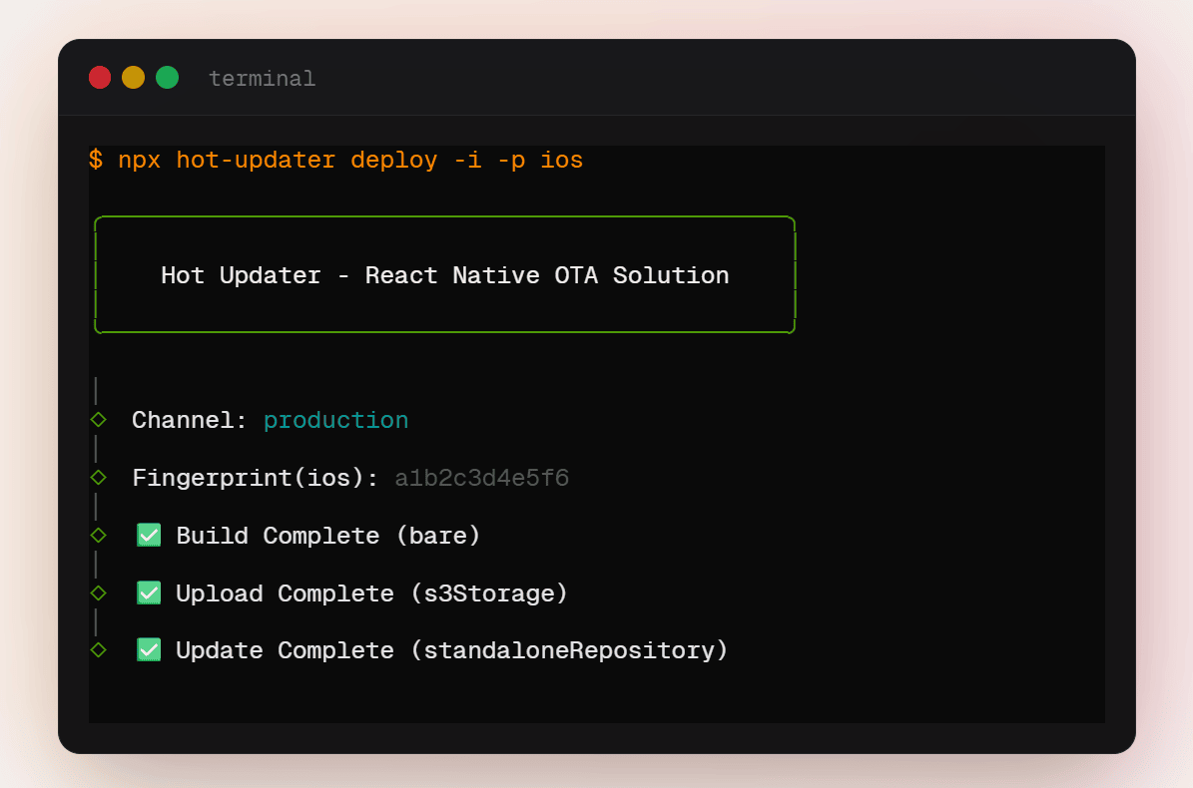
Task: Click the 'Hot Updater - React Native OTA Solution' banner
Action: point(445,275)
